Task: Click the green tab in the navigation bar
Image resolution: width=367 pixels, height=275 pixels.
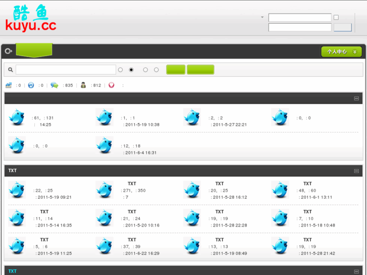Action: (x=34, y=50)
